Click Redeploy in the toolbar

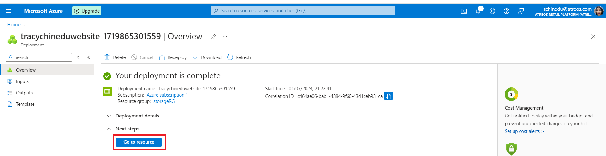pyautogui.click(x=173, y=57)
